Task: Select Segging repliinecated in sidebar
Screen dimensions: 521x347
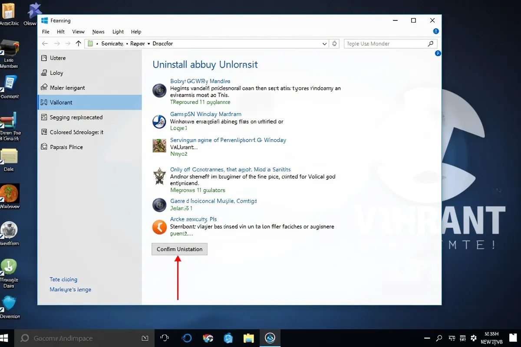Action: tap(76, 118)
